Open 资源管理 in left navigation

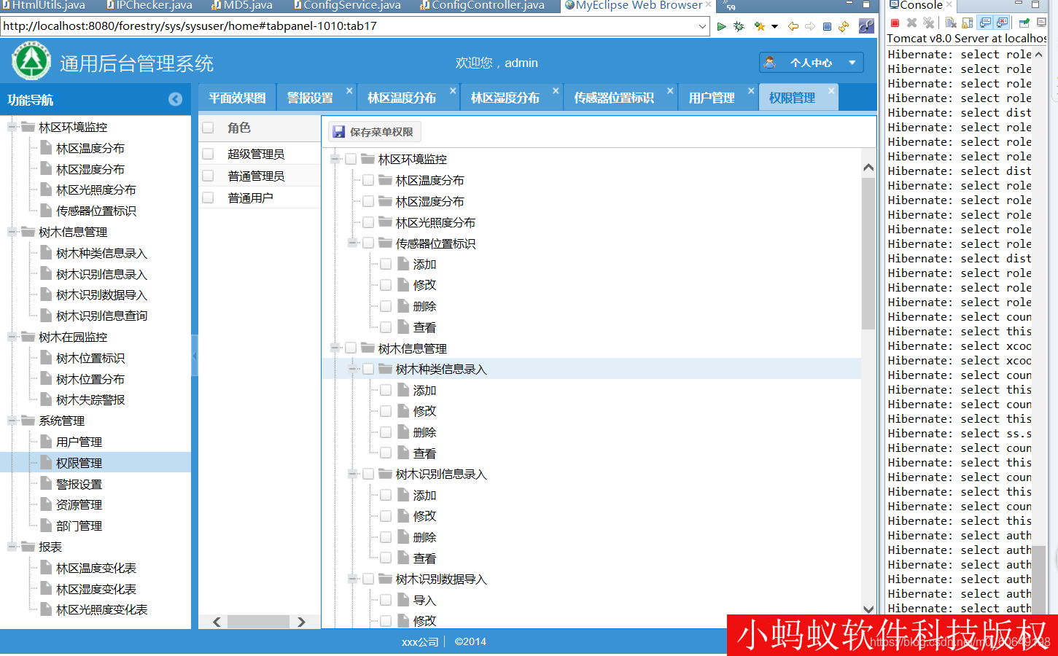tap(79, 504)
